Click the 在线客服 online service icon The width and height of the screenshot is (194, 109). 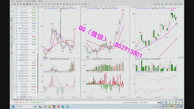point(180,99)
